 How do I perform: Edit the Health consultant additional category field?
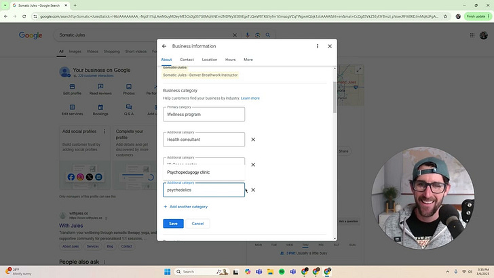[x=204, y=140]
